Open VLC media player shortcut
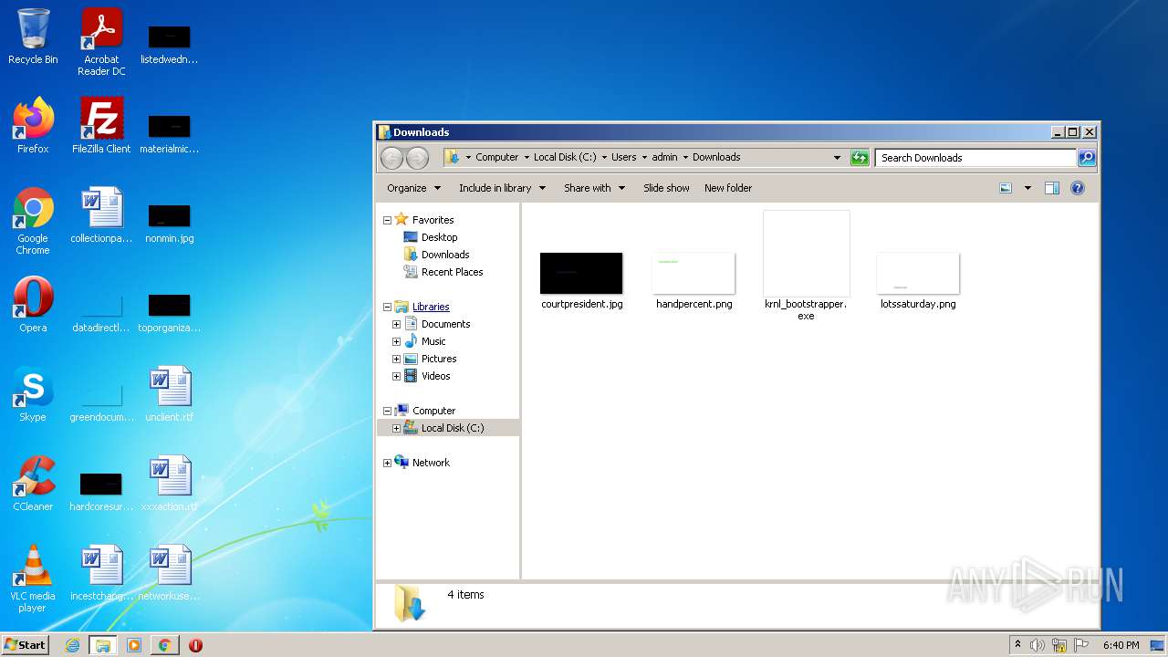 [33, 579]
